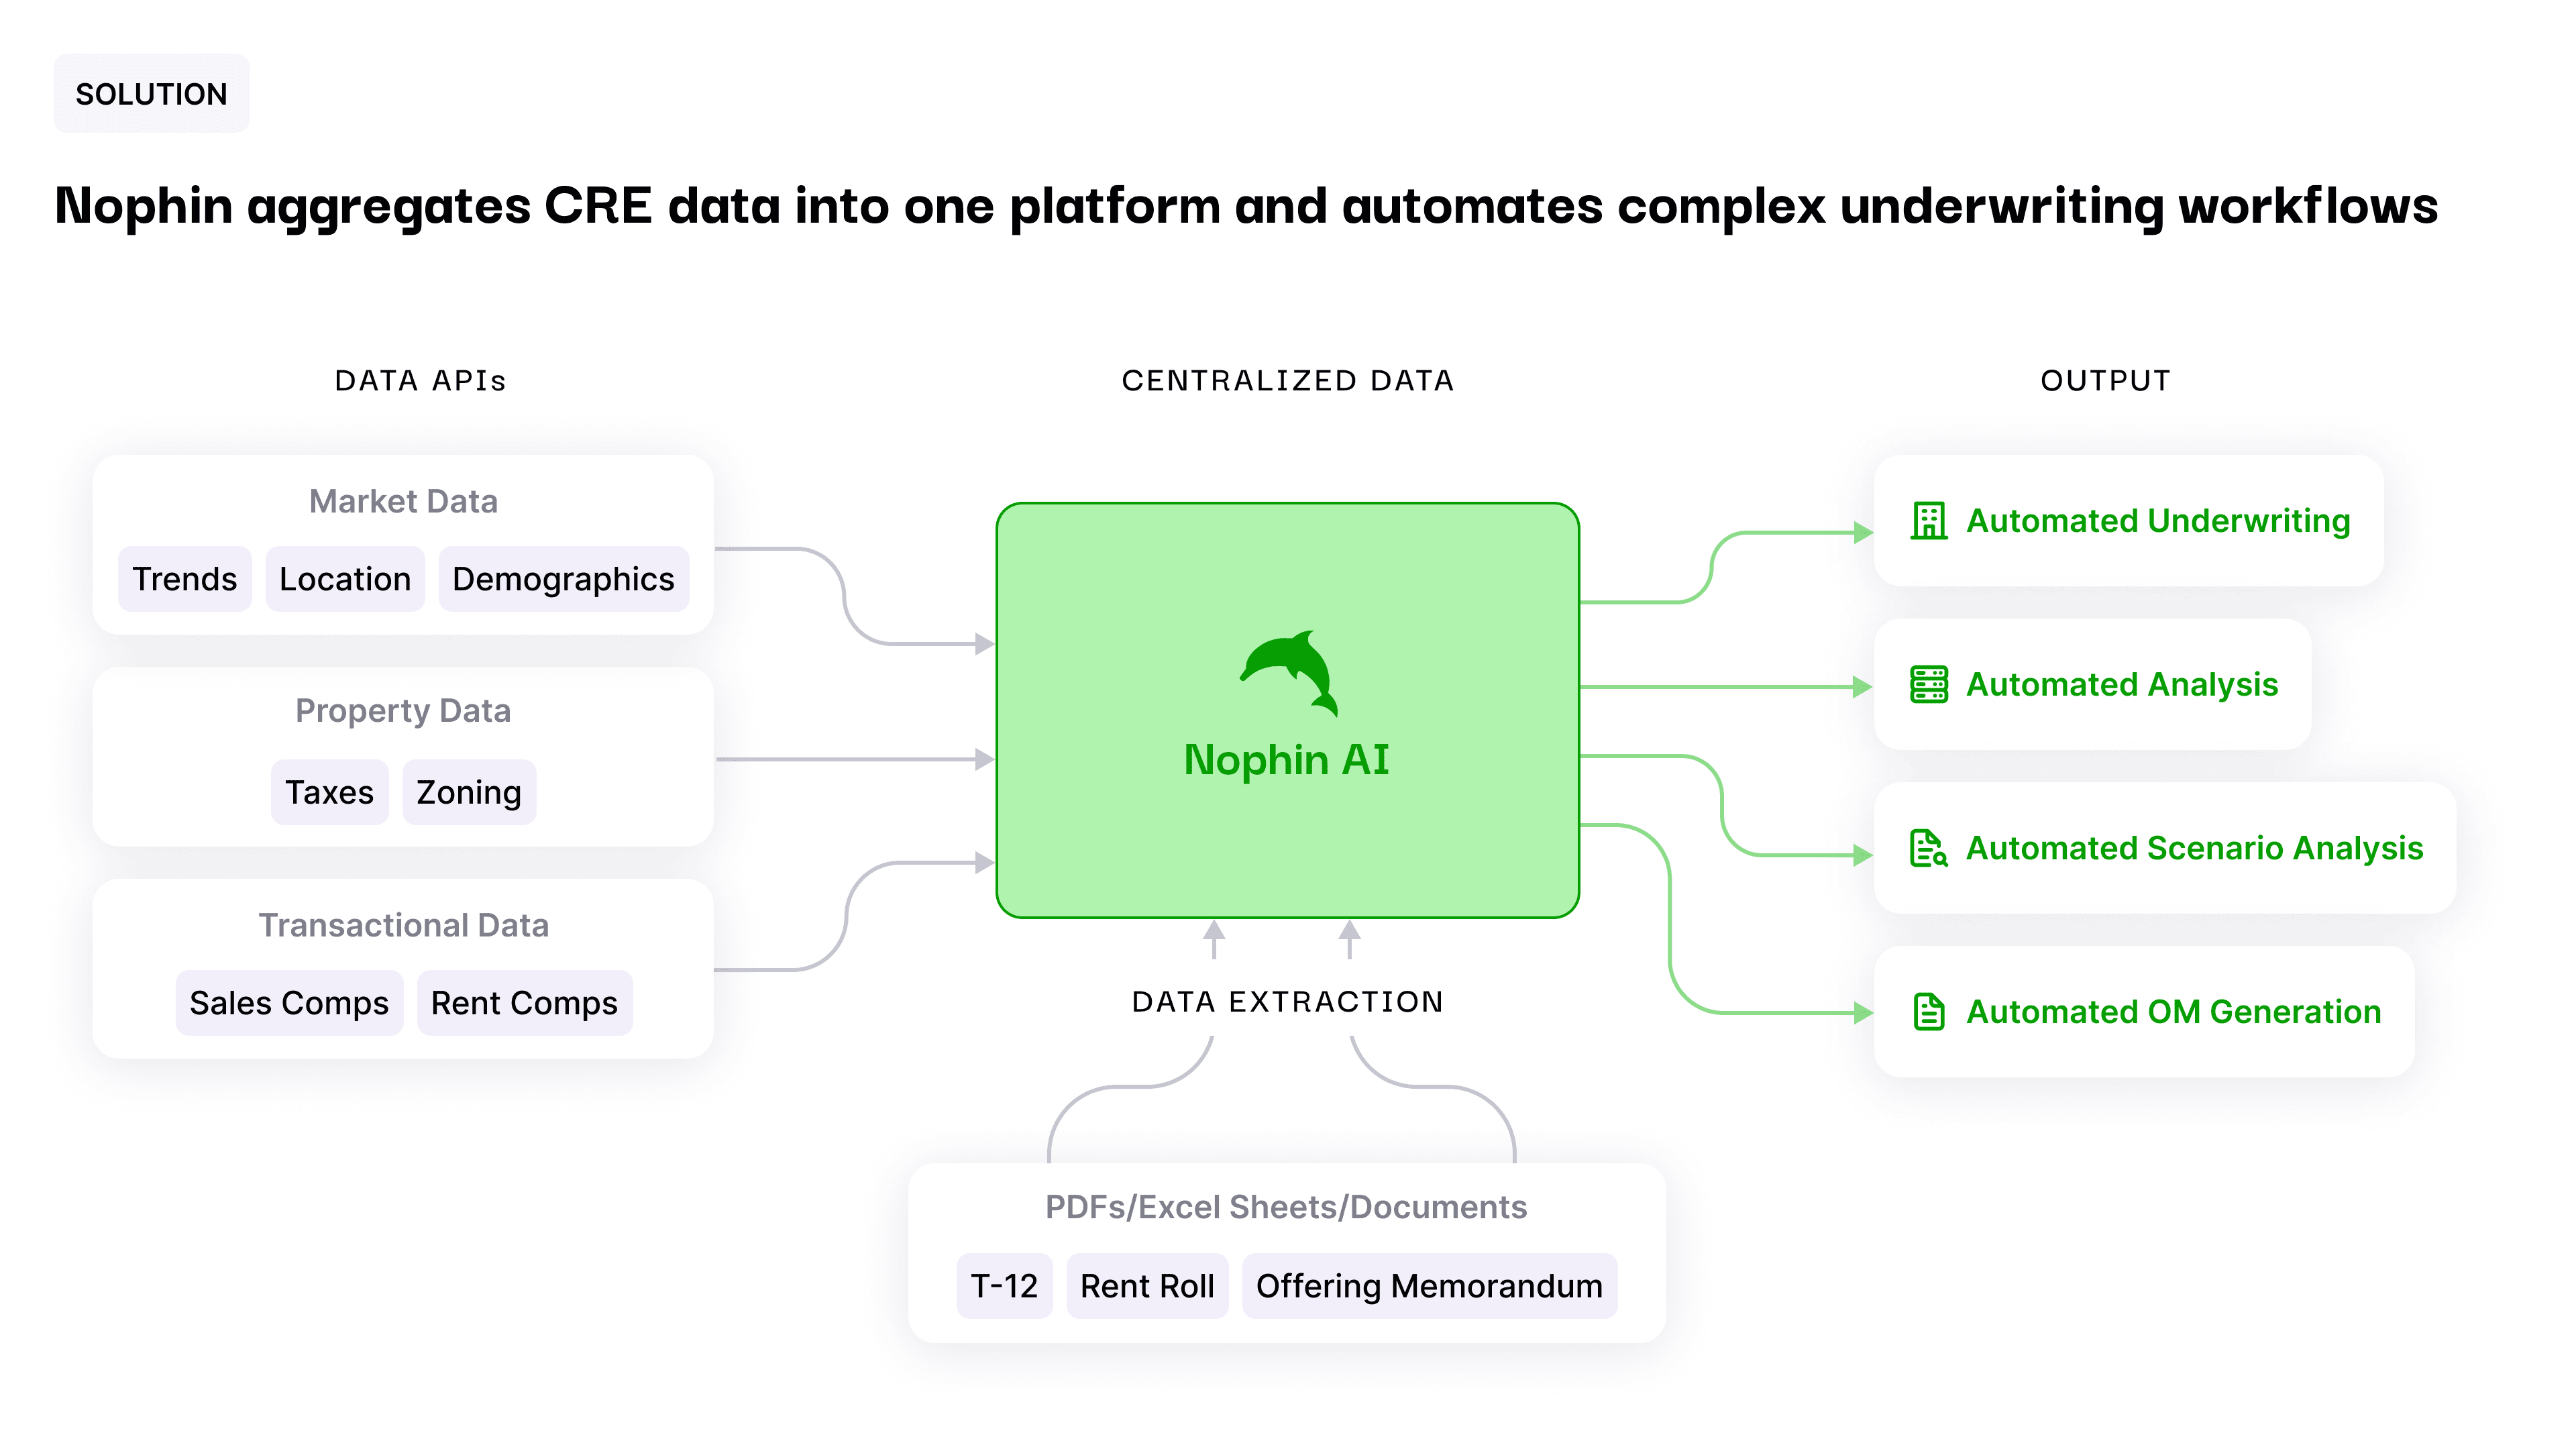Click the Demographics chip
The height and width of the screenshot is (1449, 2576).
563,579
